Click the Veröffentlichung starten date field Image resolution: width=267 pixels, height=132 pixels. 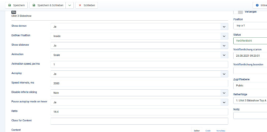pos(250,56)
